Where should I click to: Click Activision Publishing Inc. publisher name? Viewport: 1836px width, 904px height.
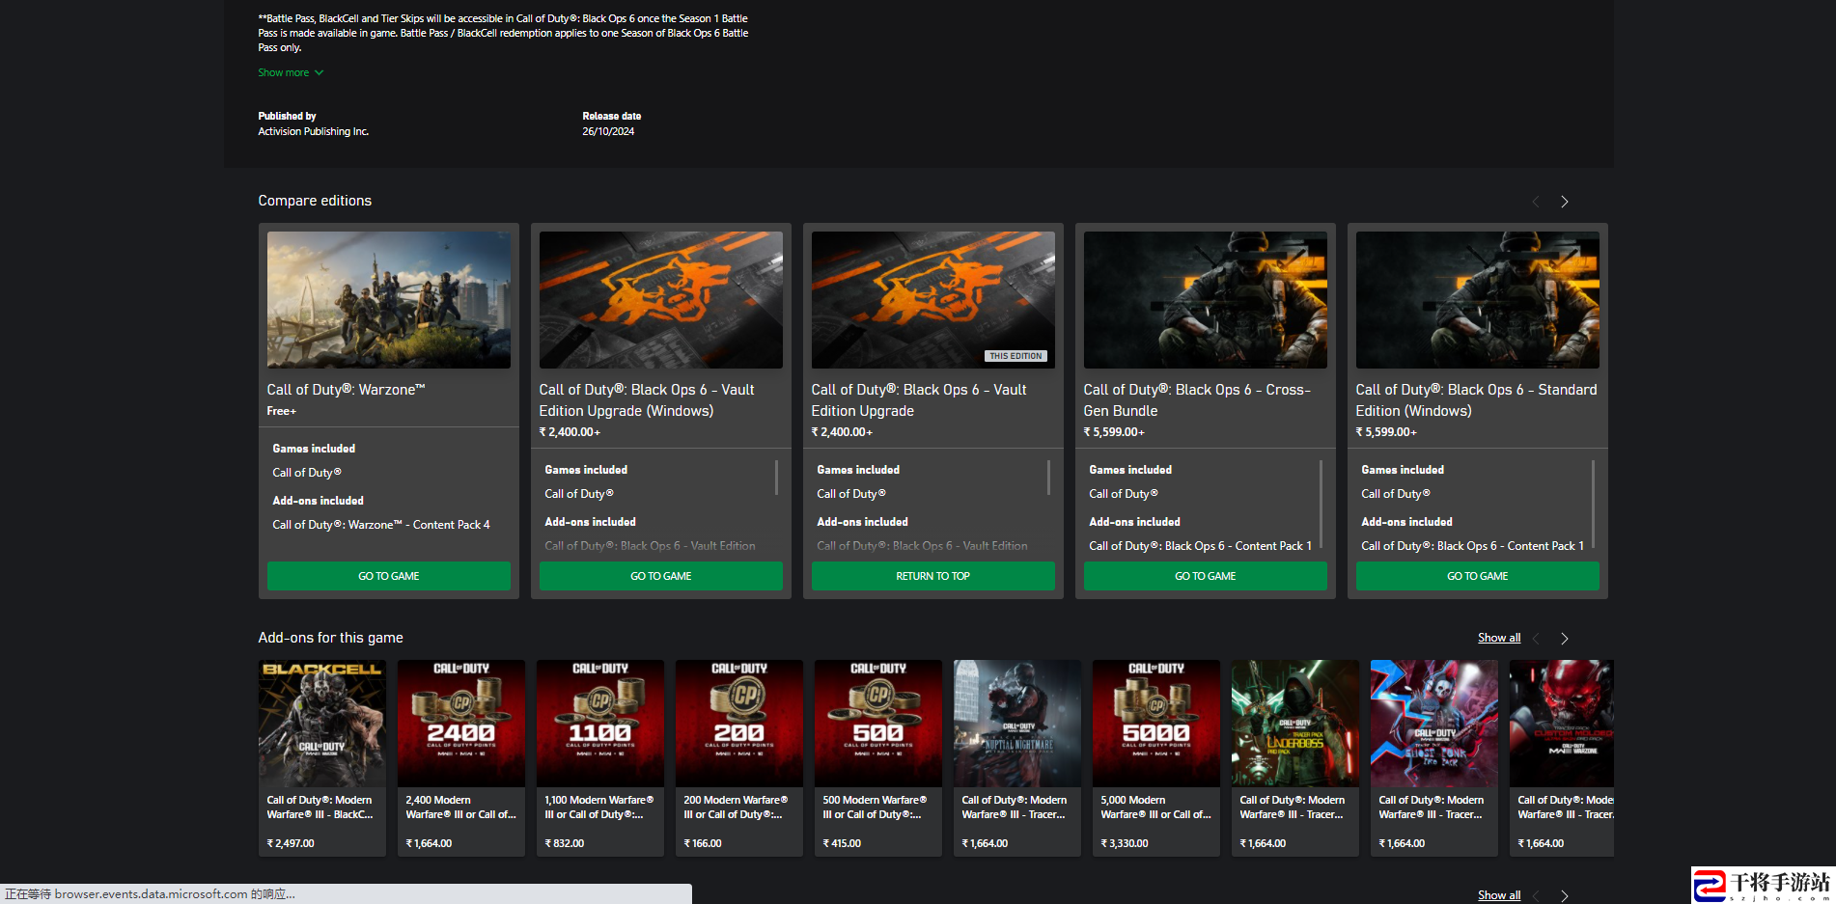pos(314,131)
